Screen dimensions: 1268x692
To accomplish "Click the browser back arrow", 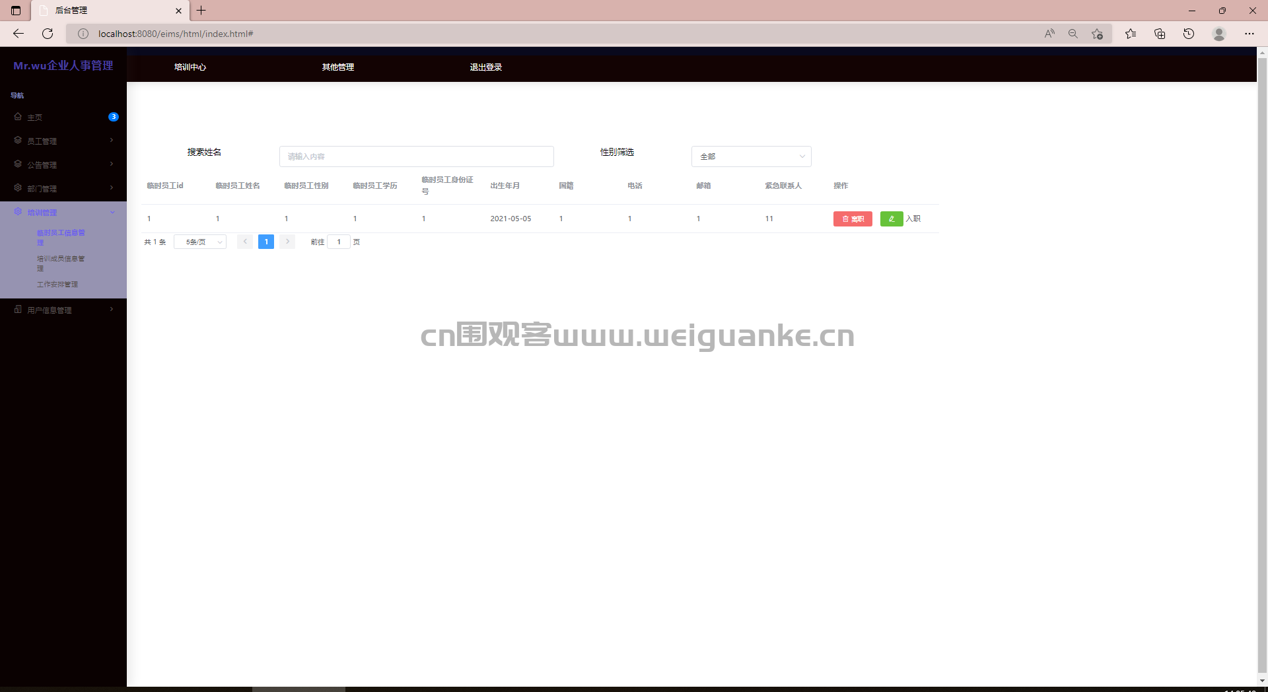I will click(18, 34).
